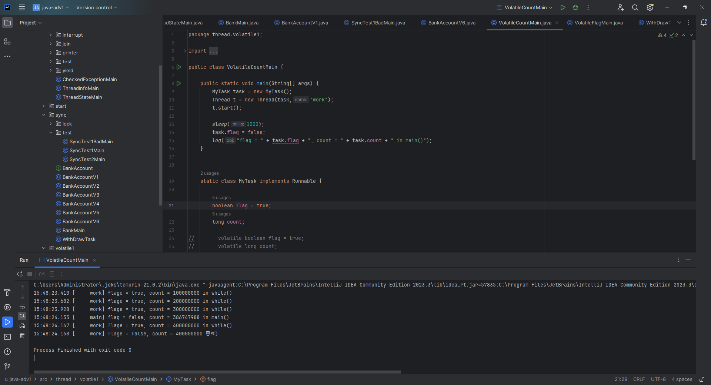This screenshot has width=711, height=385.
Task: Open the Version control dropdown
Action: tap(97, 7)
